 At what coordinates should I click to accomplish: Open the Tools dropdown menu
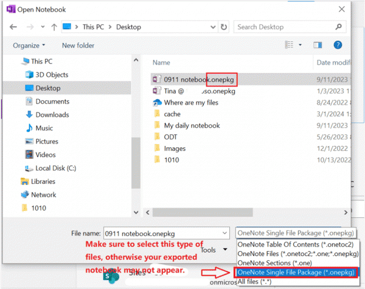pos(214,250)
